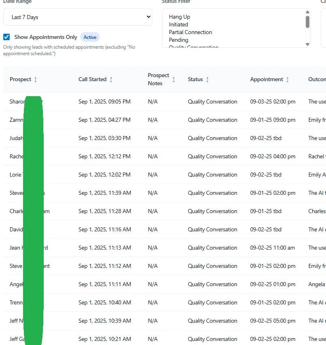This screenshot has height=345, width=326.
Task: Click the Active badge
Action: (90, 37)
